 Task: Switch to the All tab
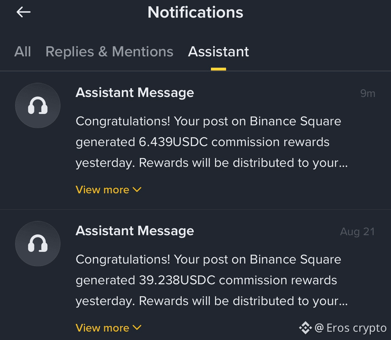point(23,51)
